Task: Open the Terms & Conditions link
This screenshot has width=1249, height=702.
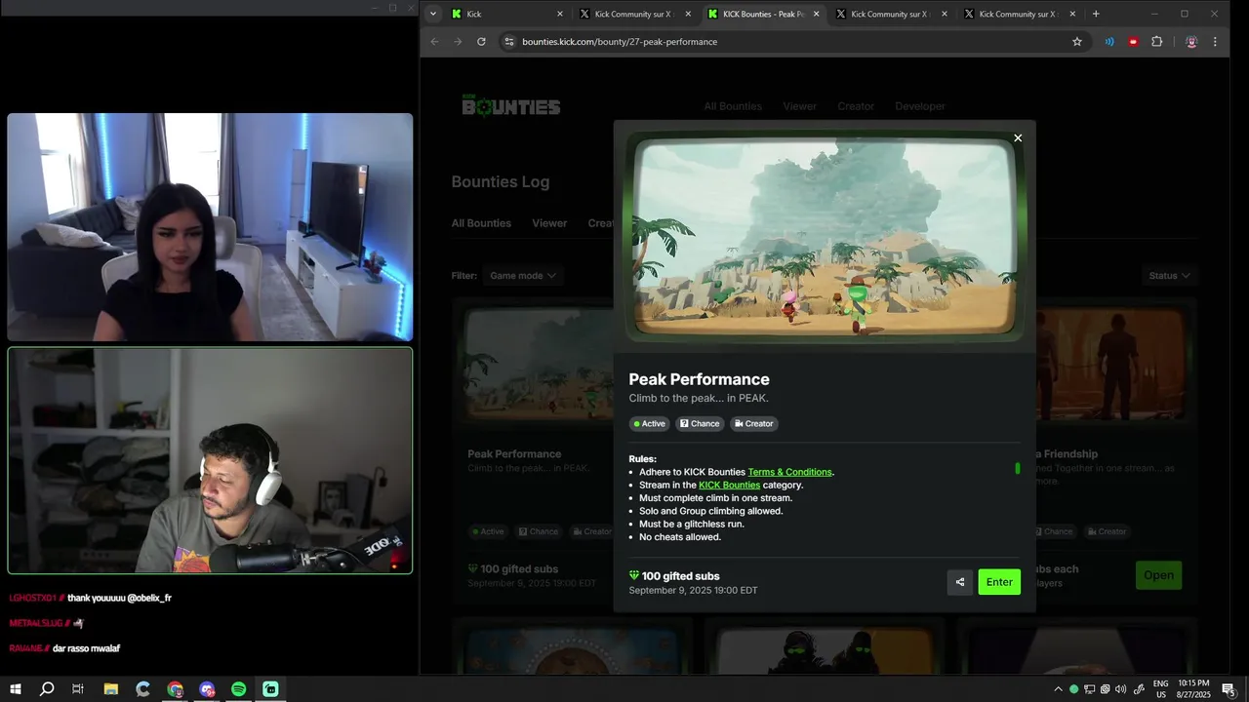Action: [789, 472]
